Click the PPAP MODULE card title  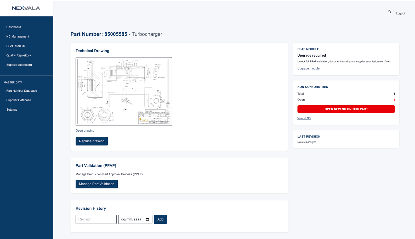click(308, 49)
